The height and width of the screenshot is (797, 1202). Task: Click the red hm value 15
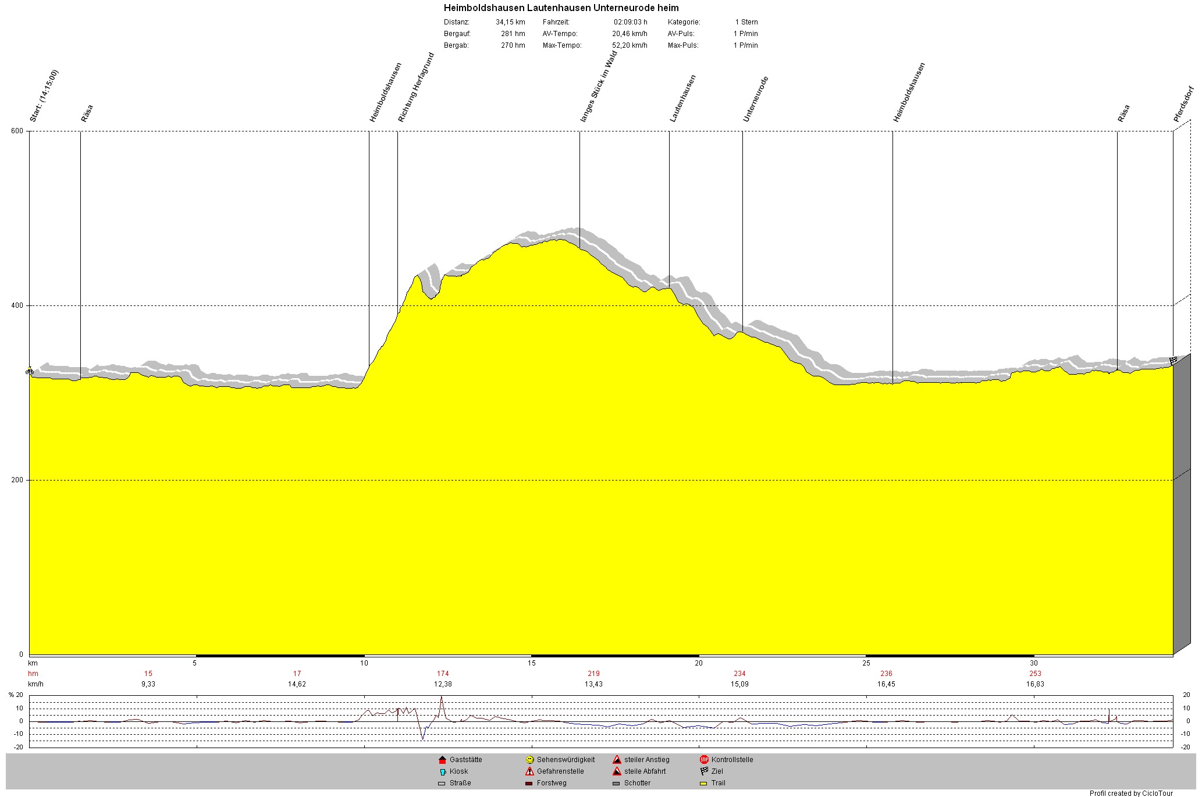click(148, 674)
